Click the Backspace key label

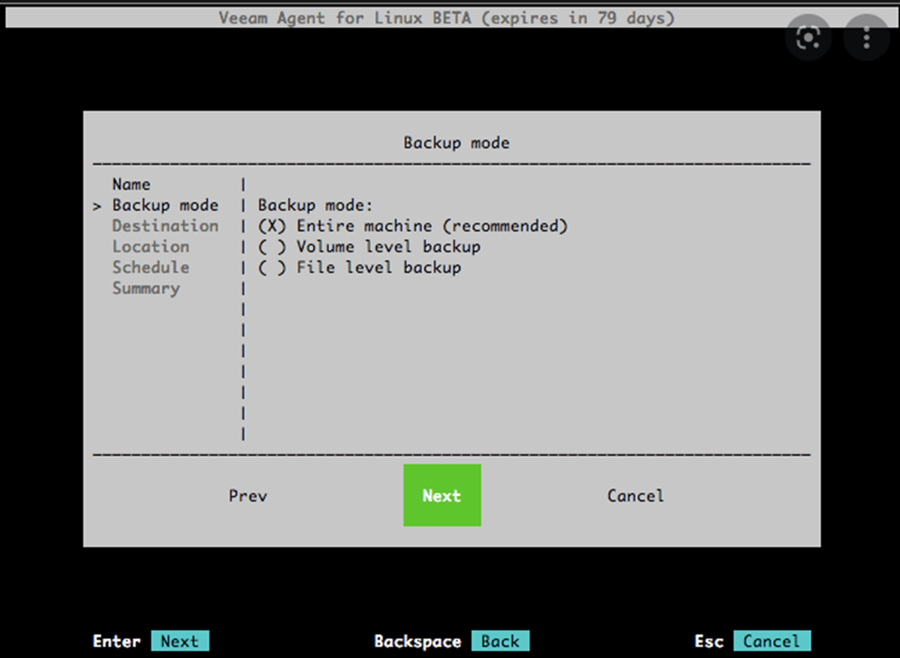tap(418, 641)
